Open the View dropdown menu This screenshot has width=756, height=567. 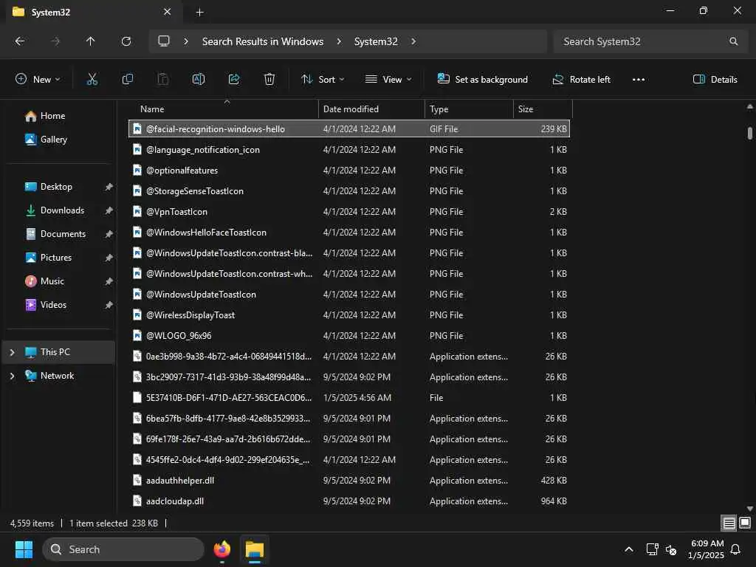tap(388, 80)
